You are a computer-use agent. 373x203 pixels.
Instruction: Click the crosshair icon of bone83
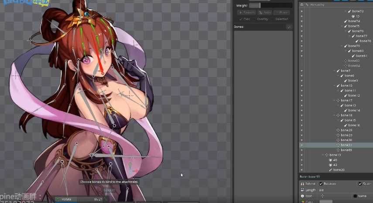pyautogui.click(x=346, y=61)
